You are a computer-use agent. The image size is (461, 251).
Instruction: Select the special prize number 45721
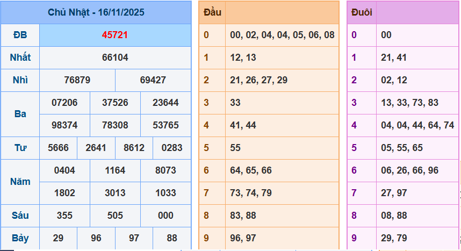[115, 35]
